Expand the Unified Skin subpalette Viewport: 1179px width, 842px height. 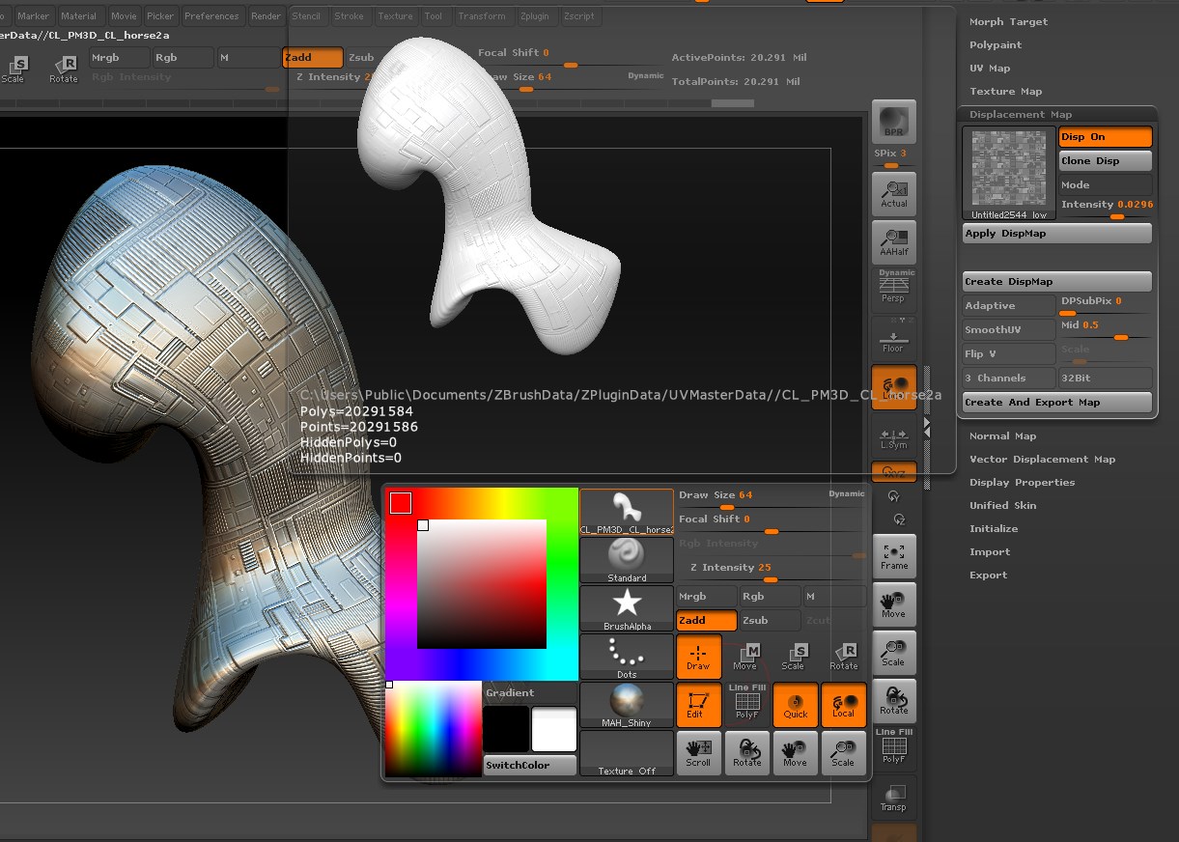(x=1002, y=505)
